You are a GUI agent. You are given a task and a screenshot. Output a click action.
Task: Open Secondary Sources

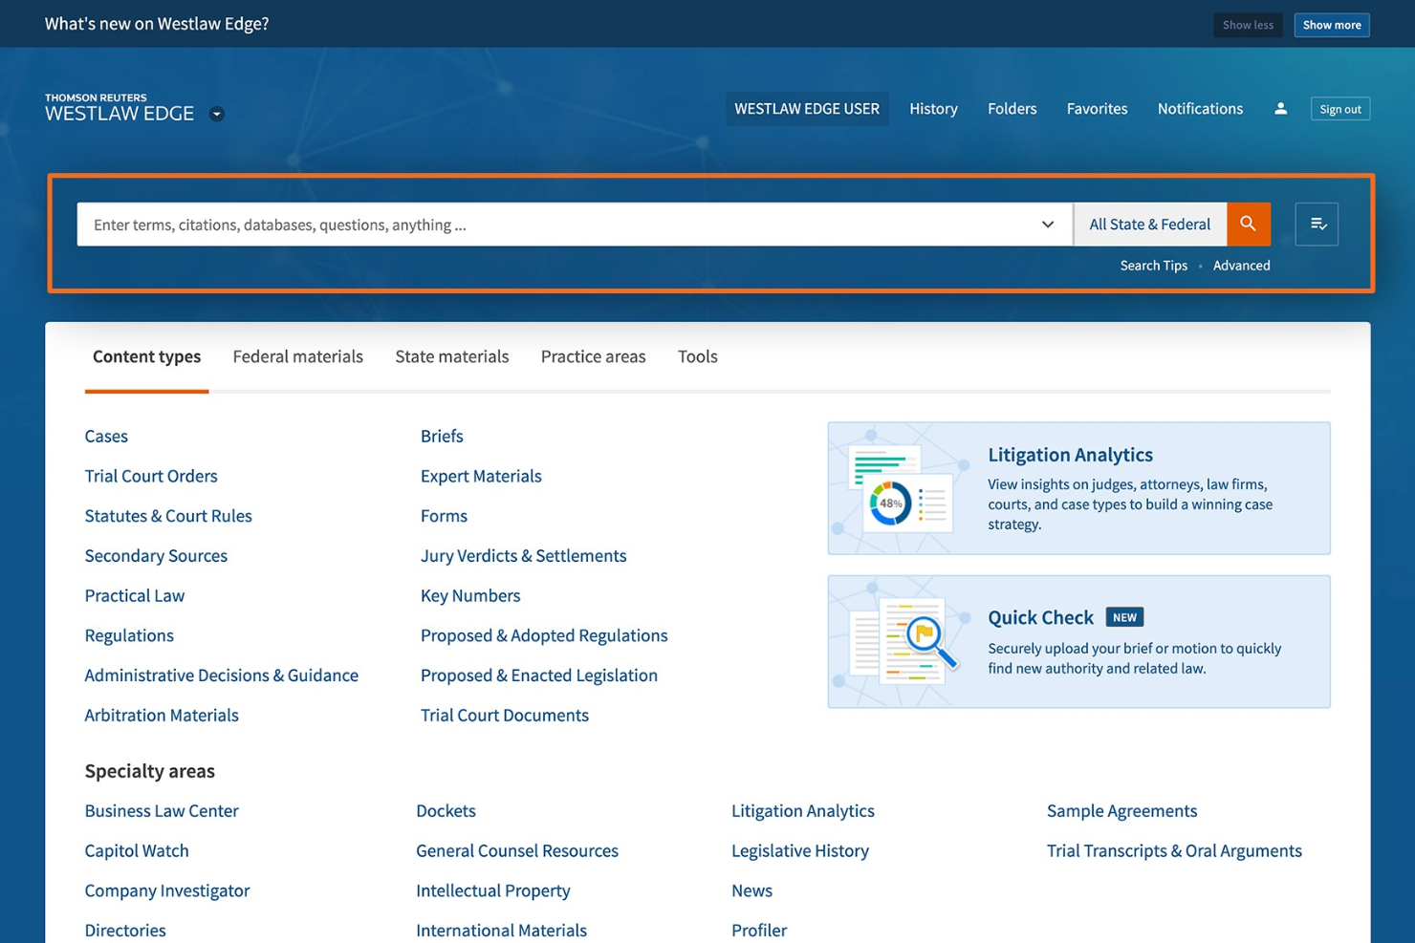pyautogui.click(x=156, y=556)
